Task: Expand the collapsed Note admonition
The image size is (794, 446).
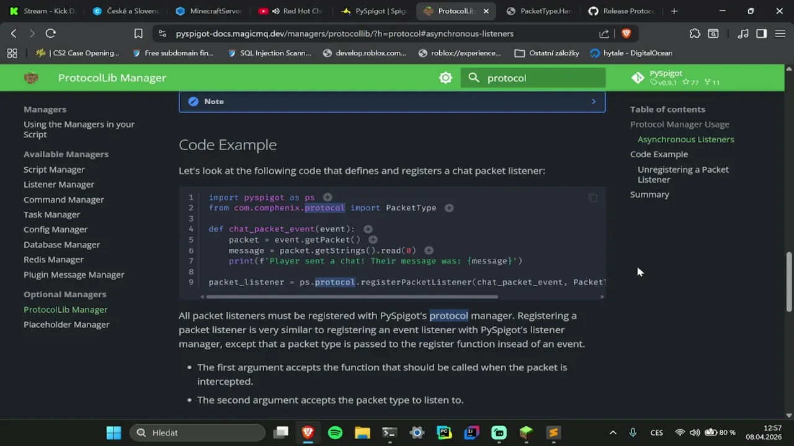Action: 392,102
